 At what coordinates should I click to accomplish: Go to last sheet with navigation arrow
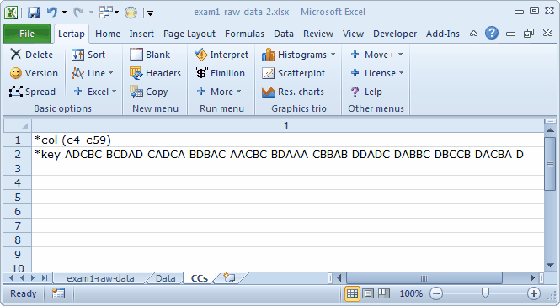[45, 277]
